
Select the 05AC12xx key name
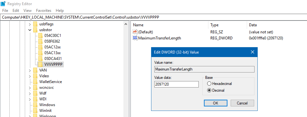coord(53,47)
